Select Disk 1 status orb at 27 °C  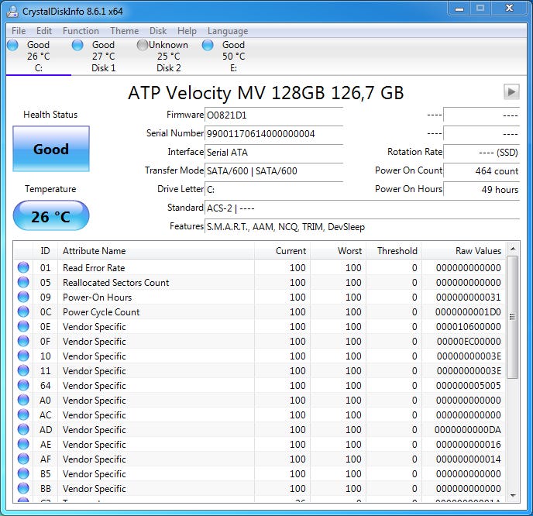77,45
